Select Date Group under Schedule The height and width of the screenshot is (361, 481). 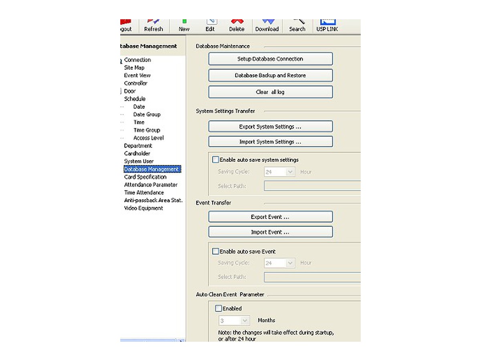coord(147,114)
